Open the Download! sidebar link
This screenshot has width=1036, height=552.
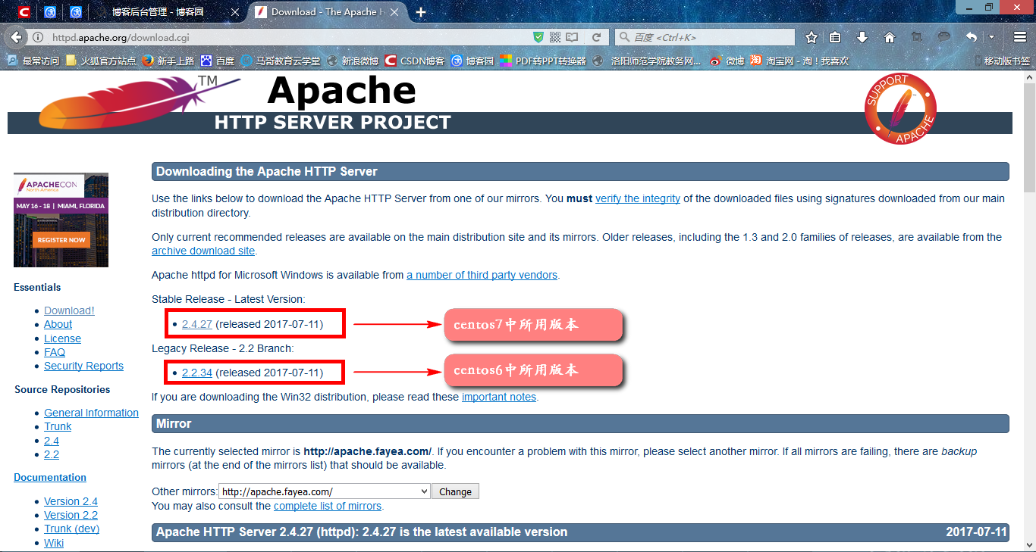69,310
